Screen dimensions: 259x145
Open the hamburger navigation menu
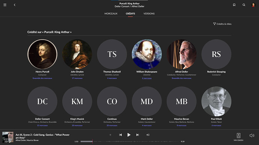[x=5, y=5]
